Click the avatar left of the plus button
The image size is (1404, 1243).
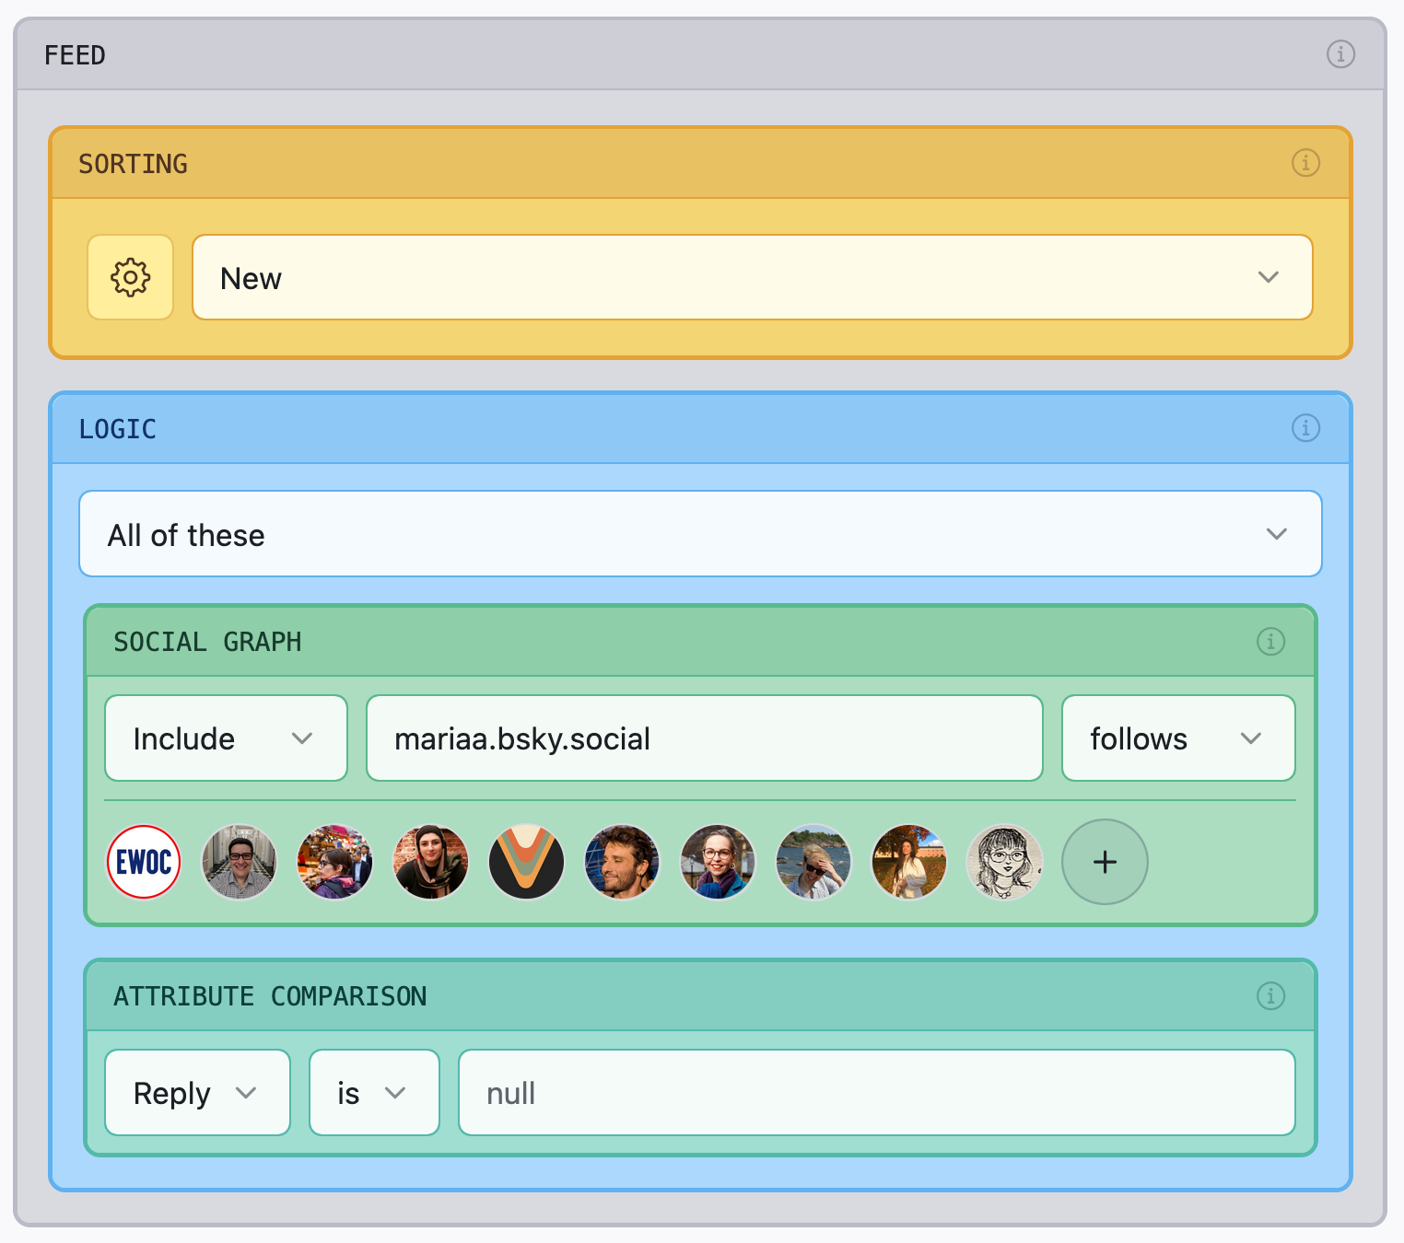tap(1005, 862)
